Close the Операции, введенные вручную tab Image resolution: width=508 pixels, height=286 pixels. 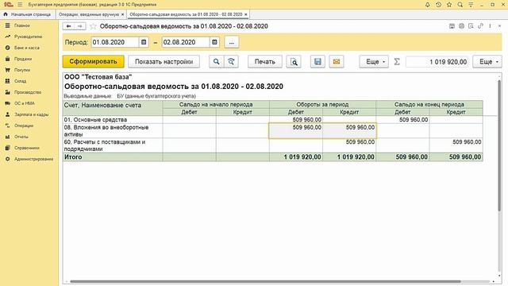point(122,14)
